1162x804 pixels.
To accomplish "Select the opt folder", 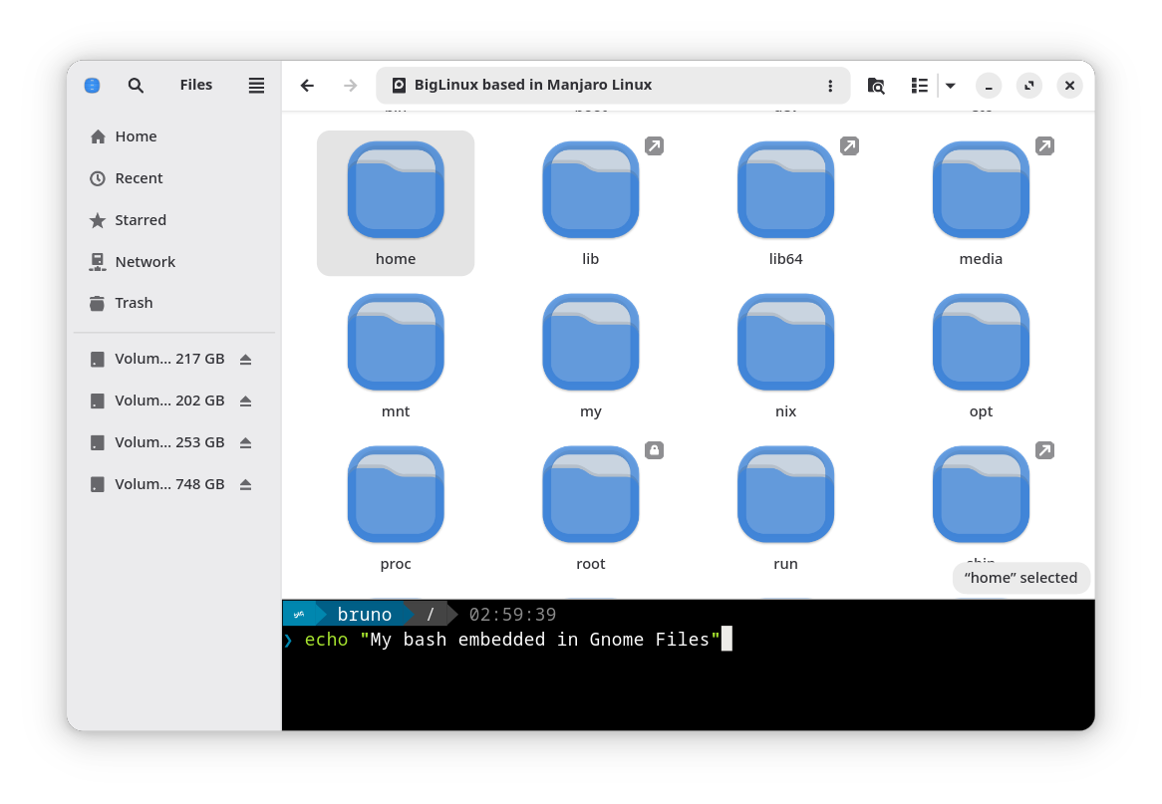I will [982, 356].
